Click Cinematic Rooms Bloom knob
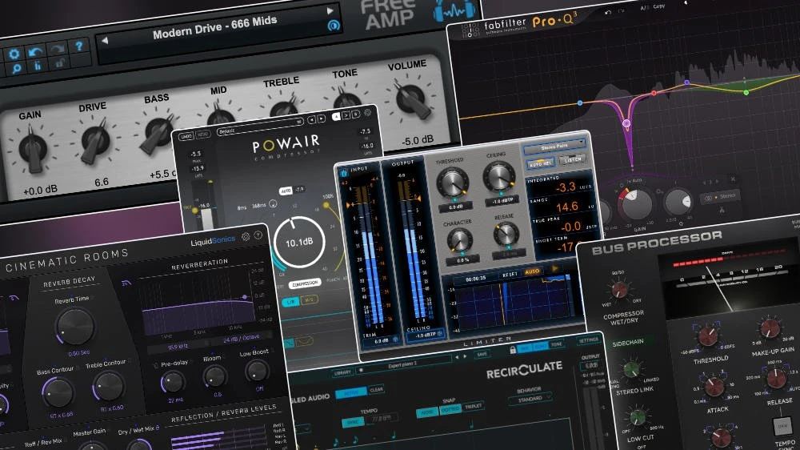This screenshot has height=450, width=800. coord(214,376)
